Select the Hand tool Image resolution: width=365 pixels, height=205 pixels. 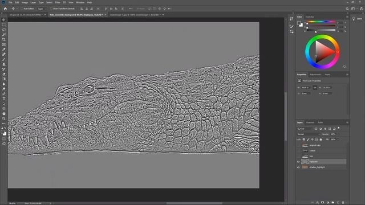point(4,114)
